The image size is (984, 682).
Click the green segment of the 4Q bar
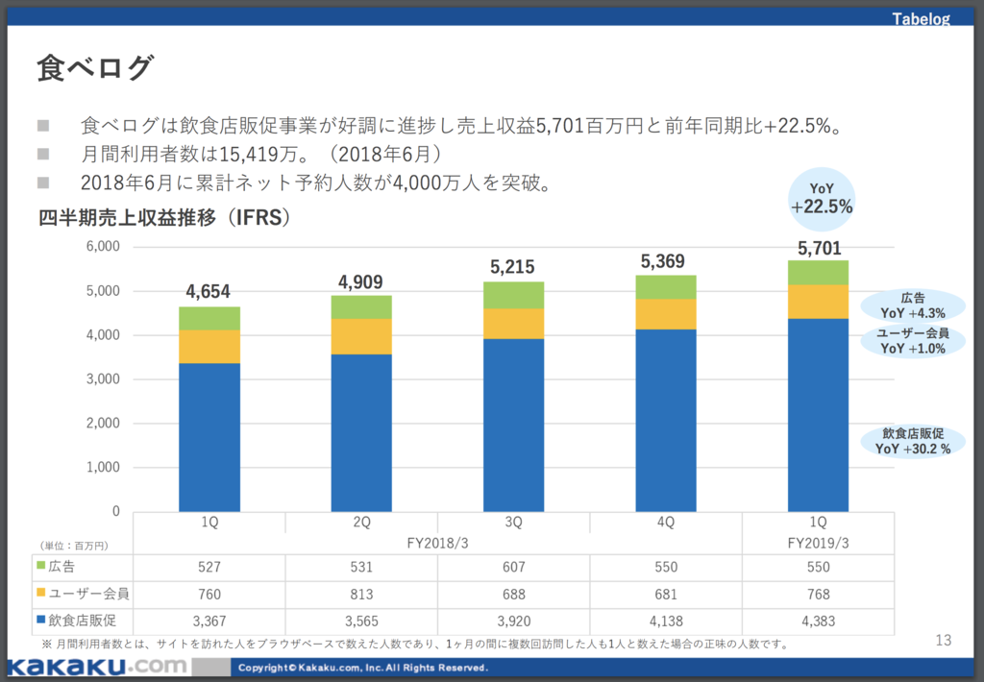click(x=666, y=287)
